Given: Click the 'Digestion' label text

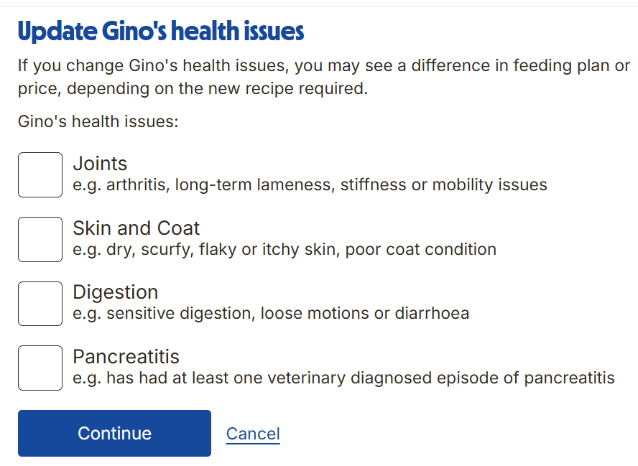Looking at the screenshot, I should 115,292.
